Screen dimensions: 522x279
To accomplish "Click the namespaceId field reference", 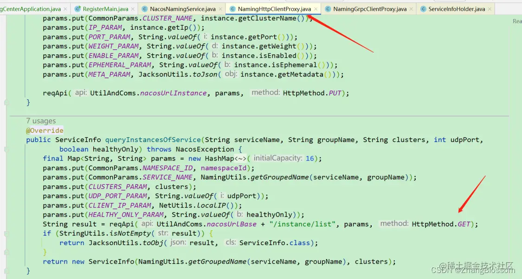I will click(223, 168).
